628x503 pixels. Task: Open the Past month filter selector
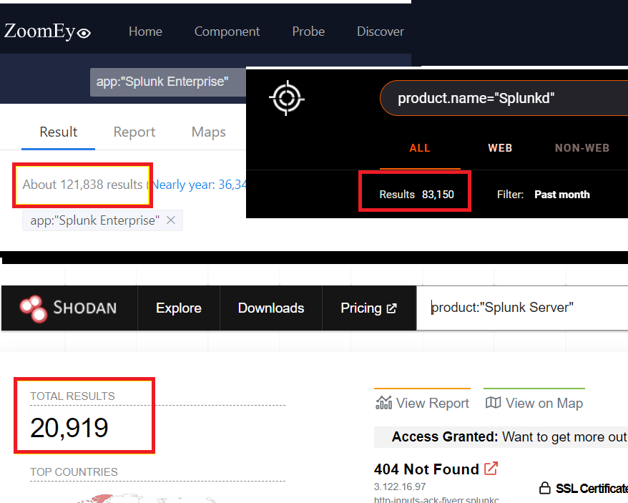(561, 194)
